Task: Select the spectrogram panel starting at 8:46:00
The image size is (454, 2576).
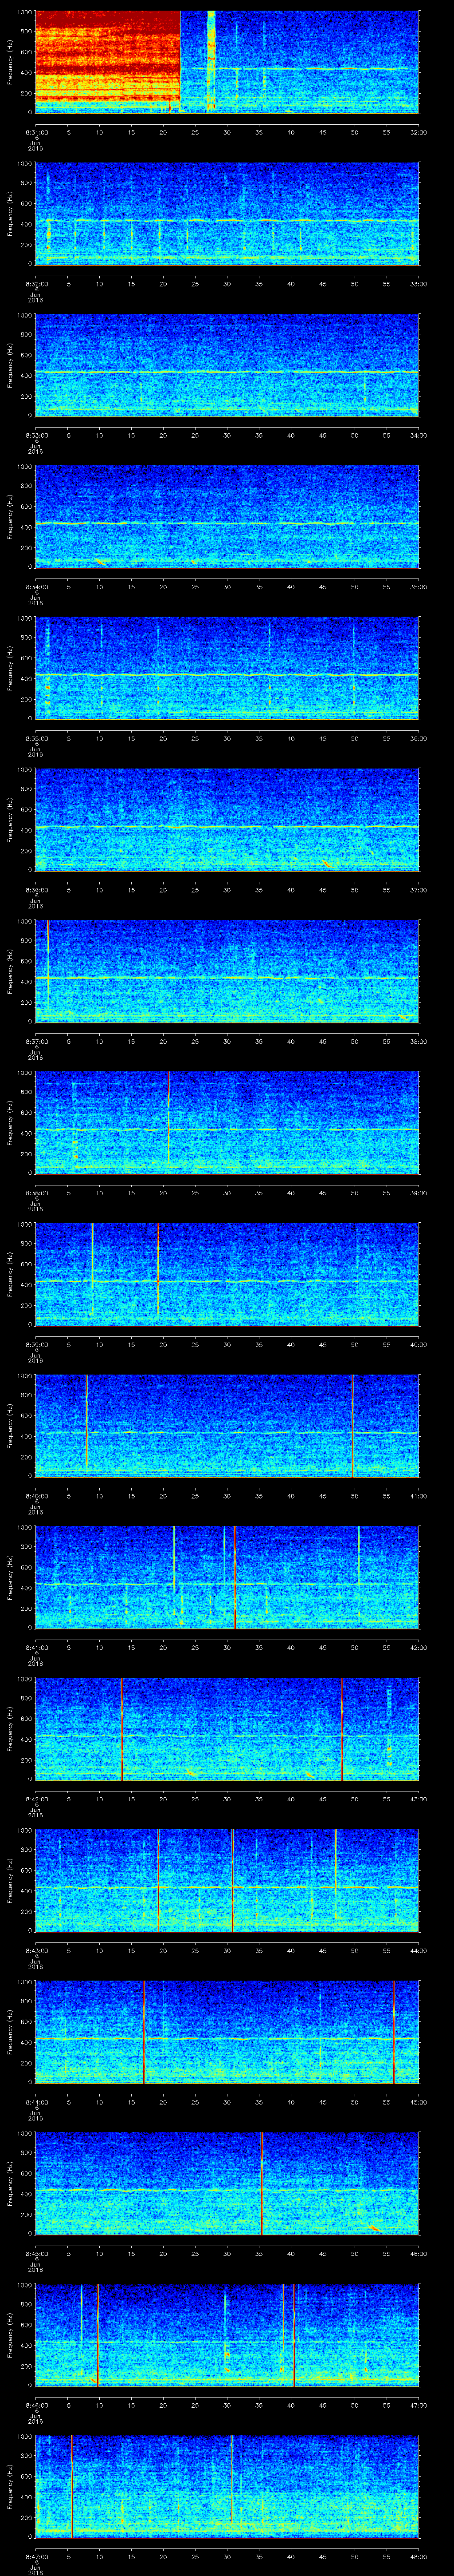Action: [x=227, y=2335]
